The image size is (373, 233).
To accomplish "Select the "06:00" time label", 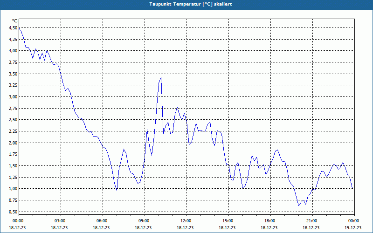I will coord(103,221).
